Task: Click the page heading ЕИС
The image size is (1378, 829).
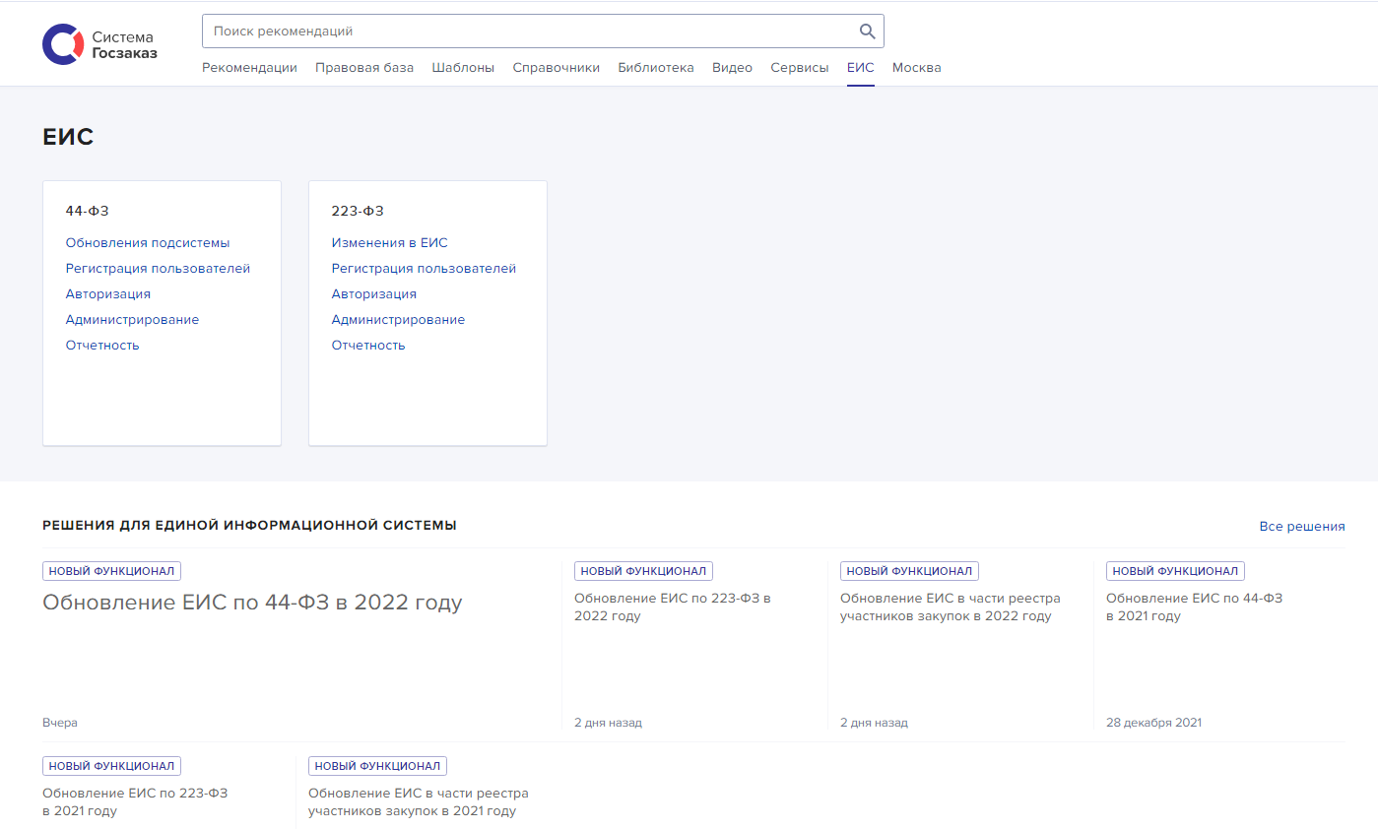Action: [x=68, y=137]
